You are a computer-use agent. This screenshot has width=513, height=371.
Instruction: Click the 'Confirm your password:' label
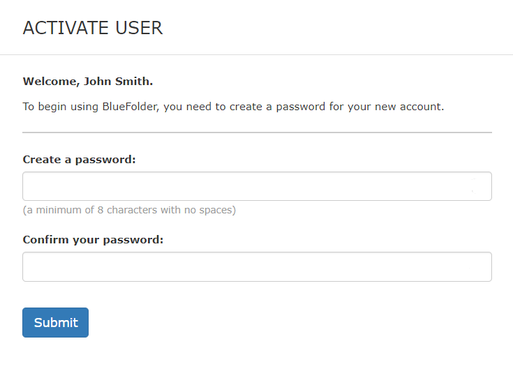coord(93,240)
